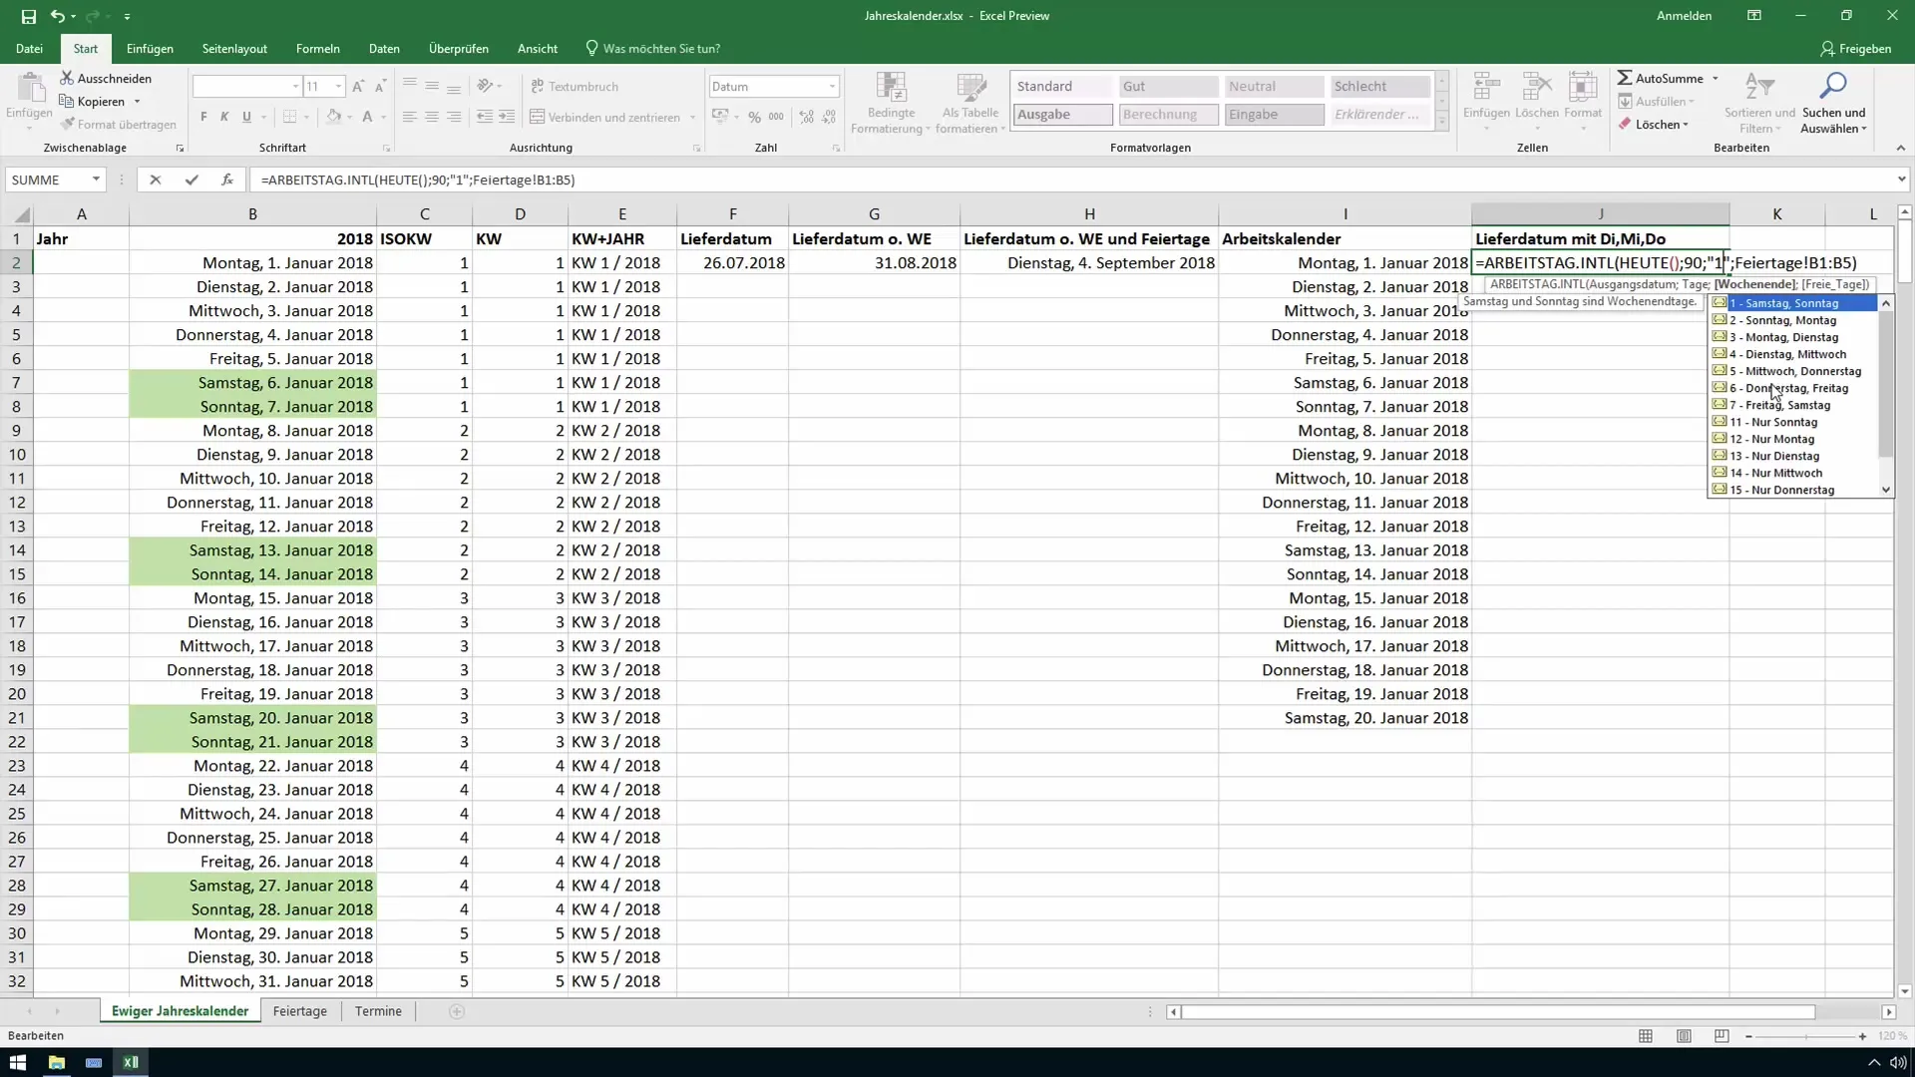Click increase indent icon
The height and width of the screenshot is (1077, 1915).
click(x=507, y=117)
